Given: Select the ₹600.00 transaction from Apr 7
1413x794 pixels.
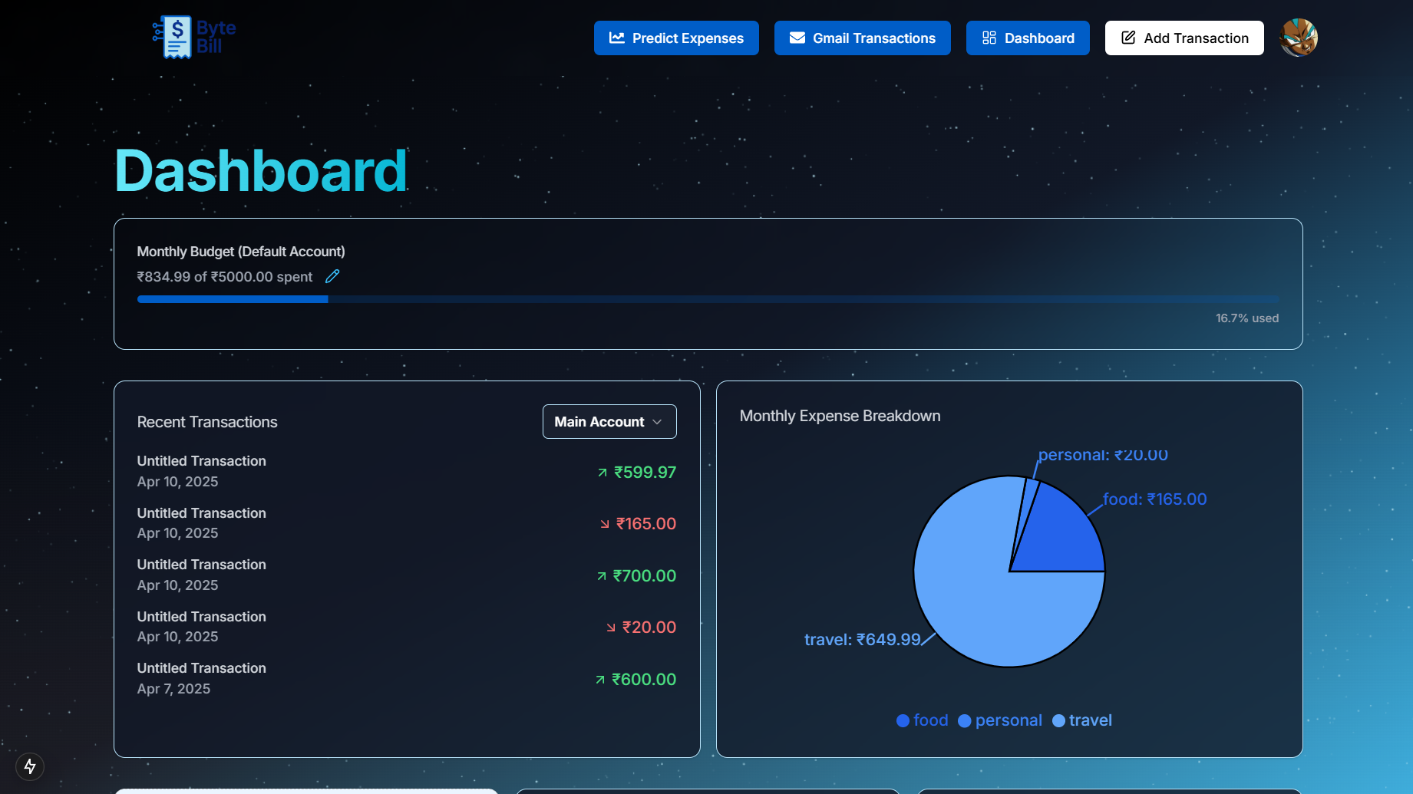Looking at the screenshot, I should pyautogui.click(x=406, y=679).
